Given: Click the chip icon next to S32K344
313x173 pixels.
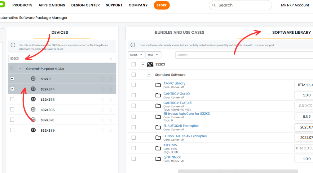Looking at the screenshot, I should [x=33, y=89].
